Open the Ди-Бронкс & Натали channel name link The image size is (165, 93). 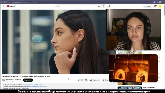13,79
